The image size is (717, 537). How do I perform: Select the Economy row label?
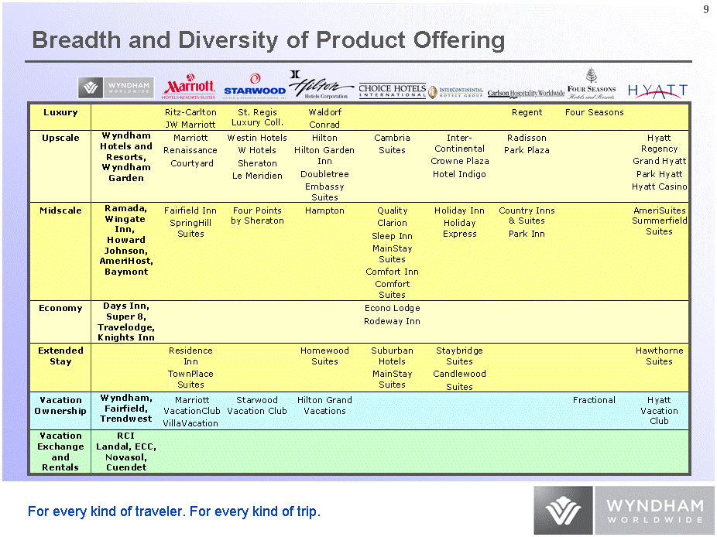[60, 308]
